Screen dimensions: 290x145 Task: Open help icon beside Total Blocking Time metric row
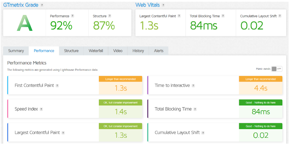tap(195, 109)
